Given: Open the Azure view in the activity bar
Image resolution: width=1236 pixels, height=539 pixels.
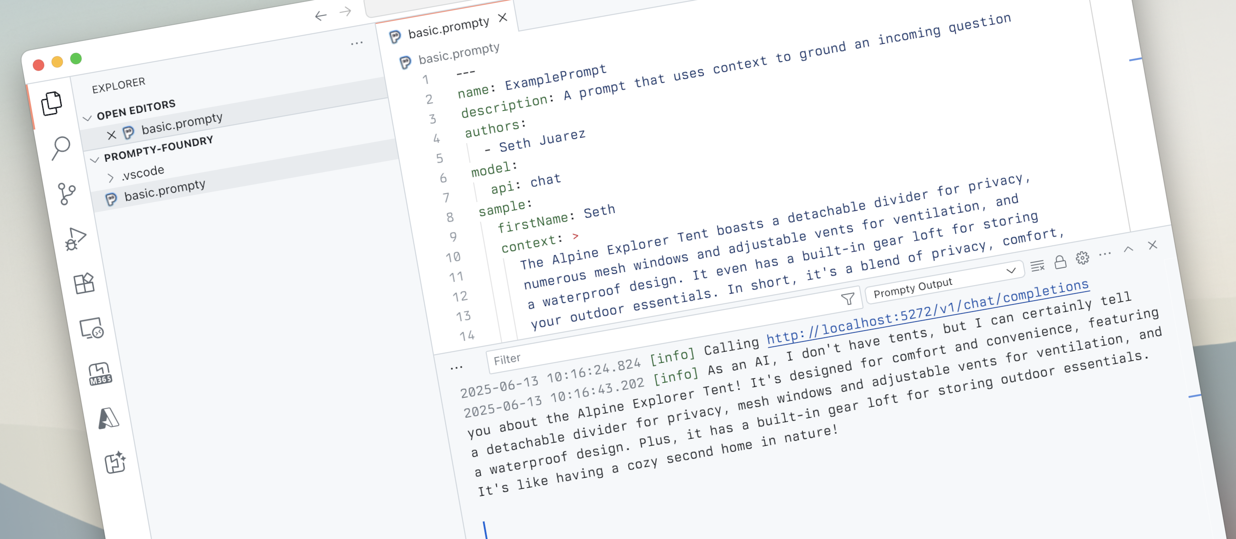Looking at the screenshot, I should [108, 419].
